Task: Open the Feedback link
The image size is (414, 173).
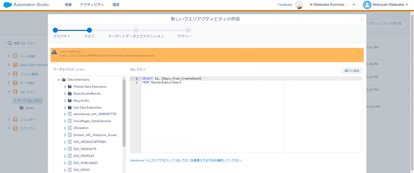Action: pyautogui.click(x=285, y=5)
